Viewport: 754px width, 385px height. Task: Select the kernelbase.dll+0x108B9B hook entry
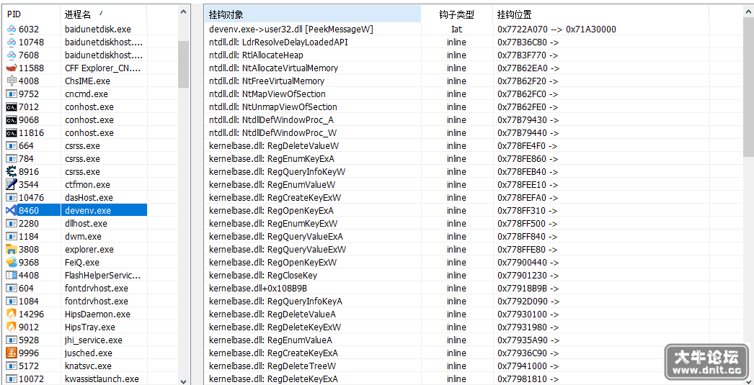coord(474,289)
